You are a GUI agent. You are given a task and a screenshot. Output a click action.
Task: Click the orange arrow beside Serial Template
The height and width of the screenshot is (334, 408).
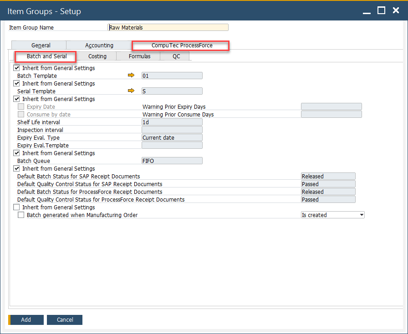click(x=132, y=91)
